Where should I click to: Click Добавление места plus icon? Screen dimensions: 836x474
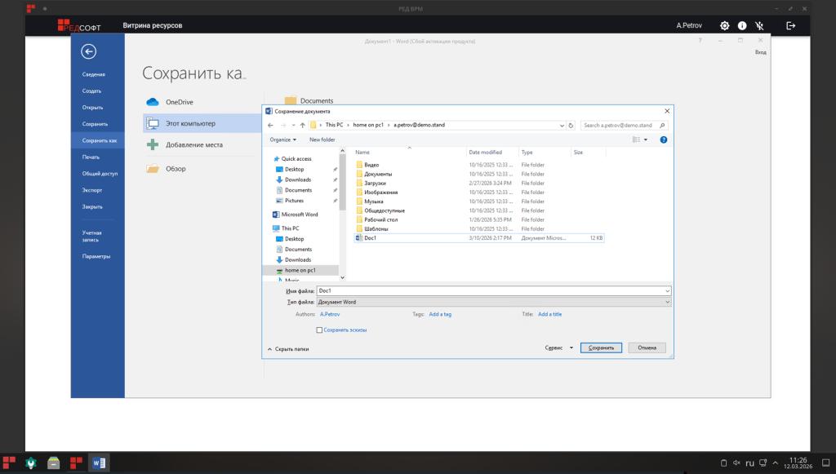tap(153, 144)
